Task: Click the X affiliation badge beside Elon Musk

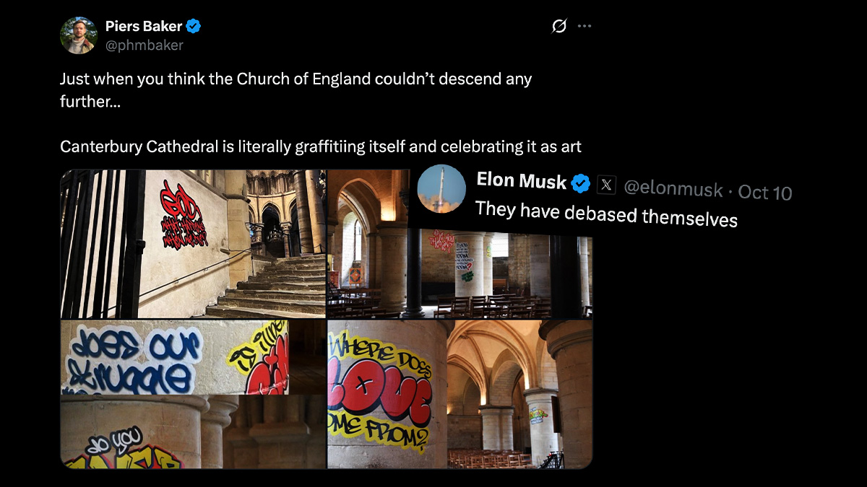Action: pyautogui.click(x=605, y=186)
